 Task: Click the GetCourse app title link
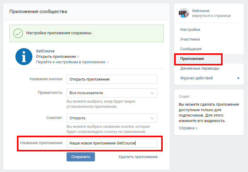tap(45, 51)
